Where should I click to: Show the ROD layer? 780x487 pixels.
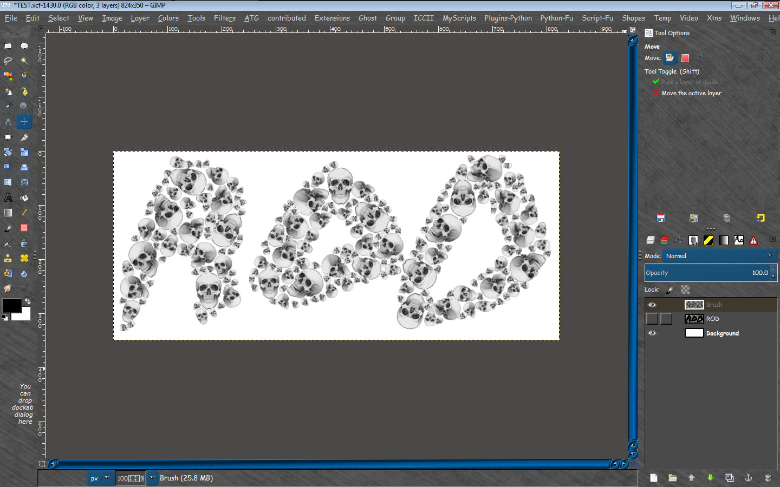(x=652, y=319)
